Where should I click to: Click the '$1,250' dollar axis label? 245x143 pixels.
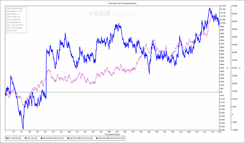pyautogui.click(x=223, y=6)
